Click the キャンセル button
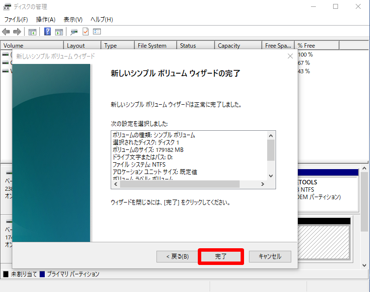Viewport: 370px width, 292px height. click(x=270, y=257)
